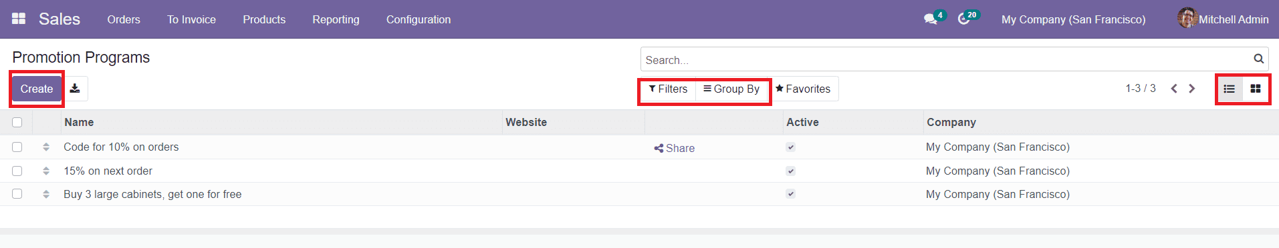Image resolution: width=1279 pixels, height=248 pixels.
Task: Use drag handle of 15% on next order
Action: click(x=46, y=171)
